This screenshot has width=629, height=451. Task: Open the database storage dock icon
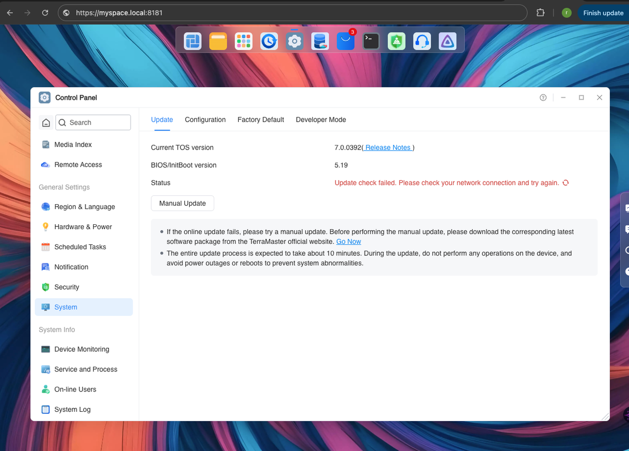point(320,41)
